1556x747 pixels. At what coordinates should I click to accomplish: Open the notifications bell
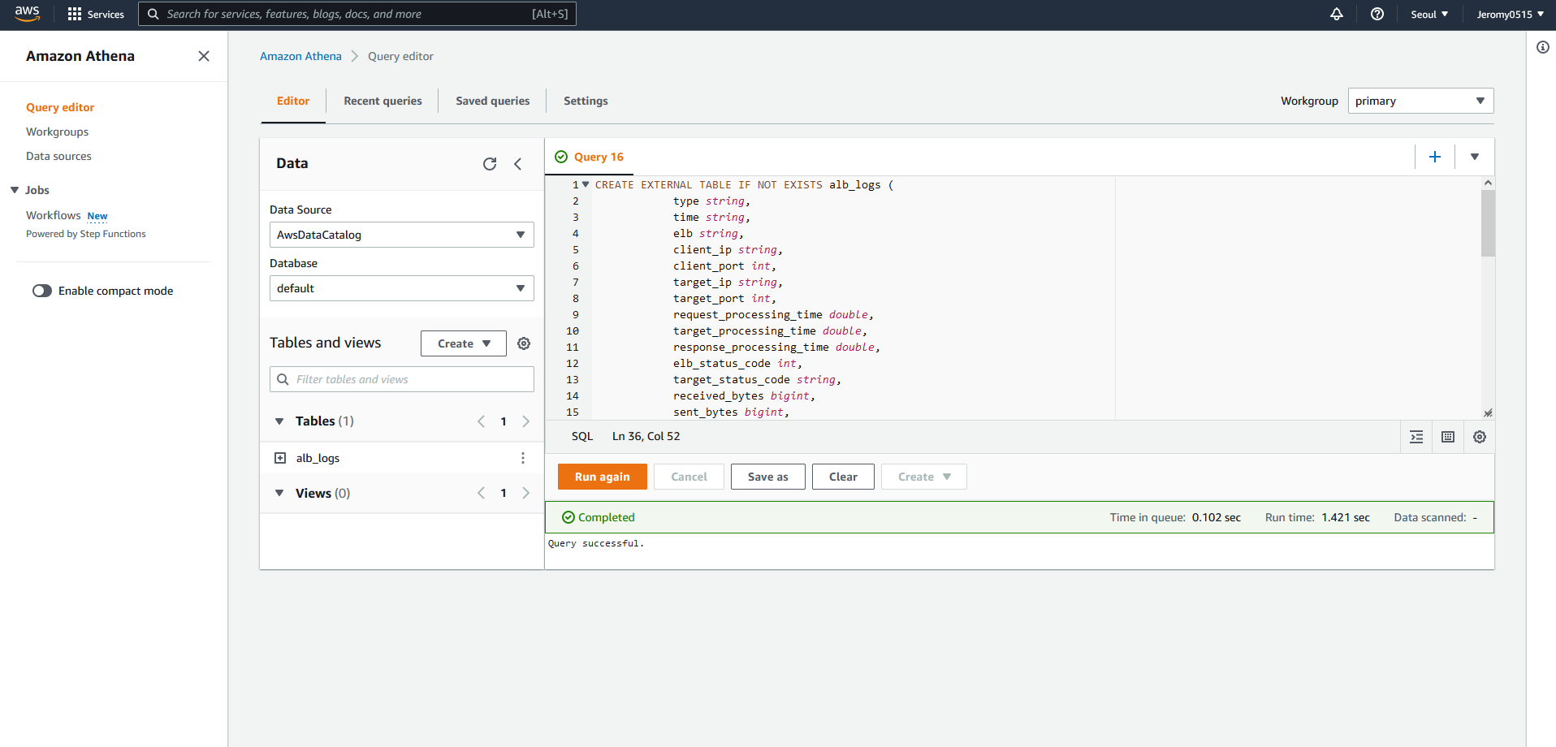click(x=1337, y=14)
